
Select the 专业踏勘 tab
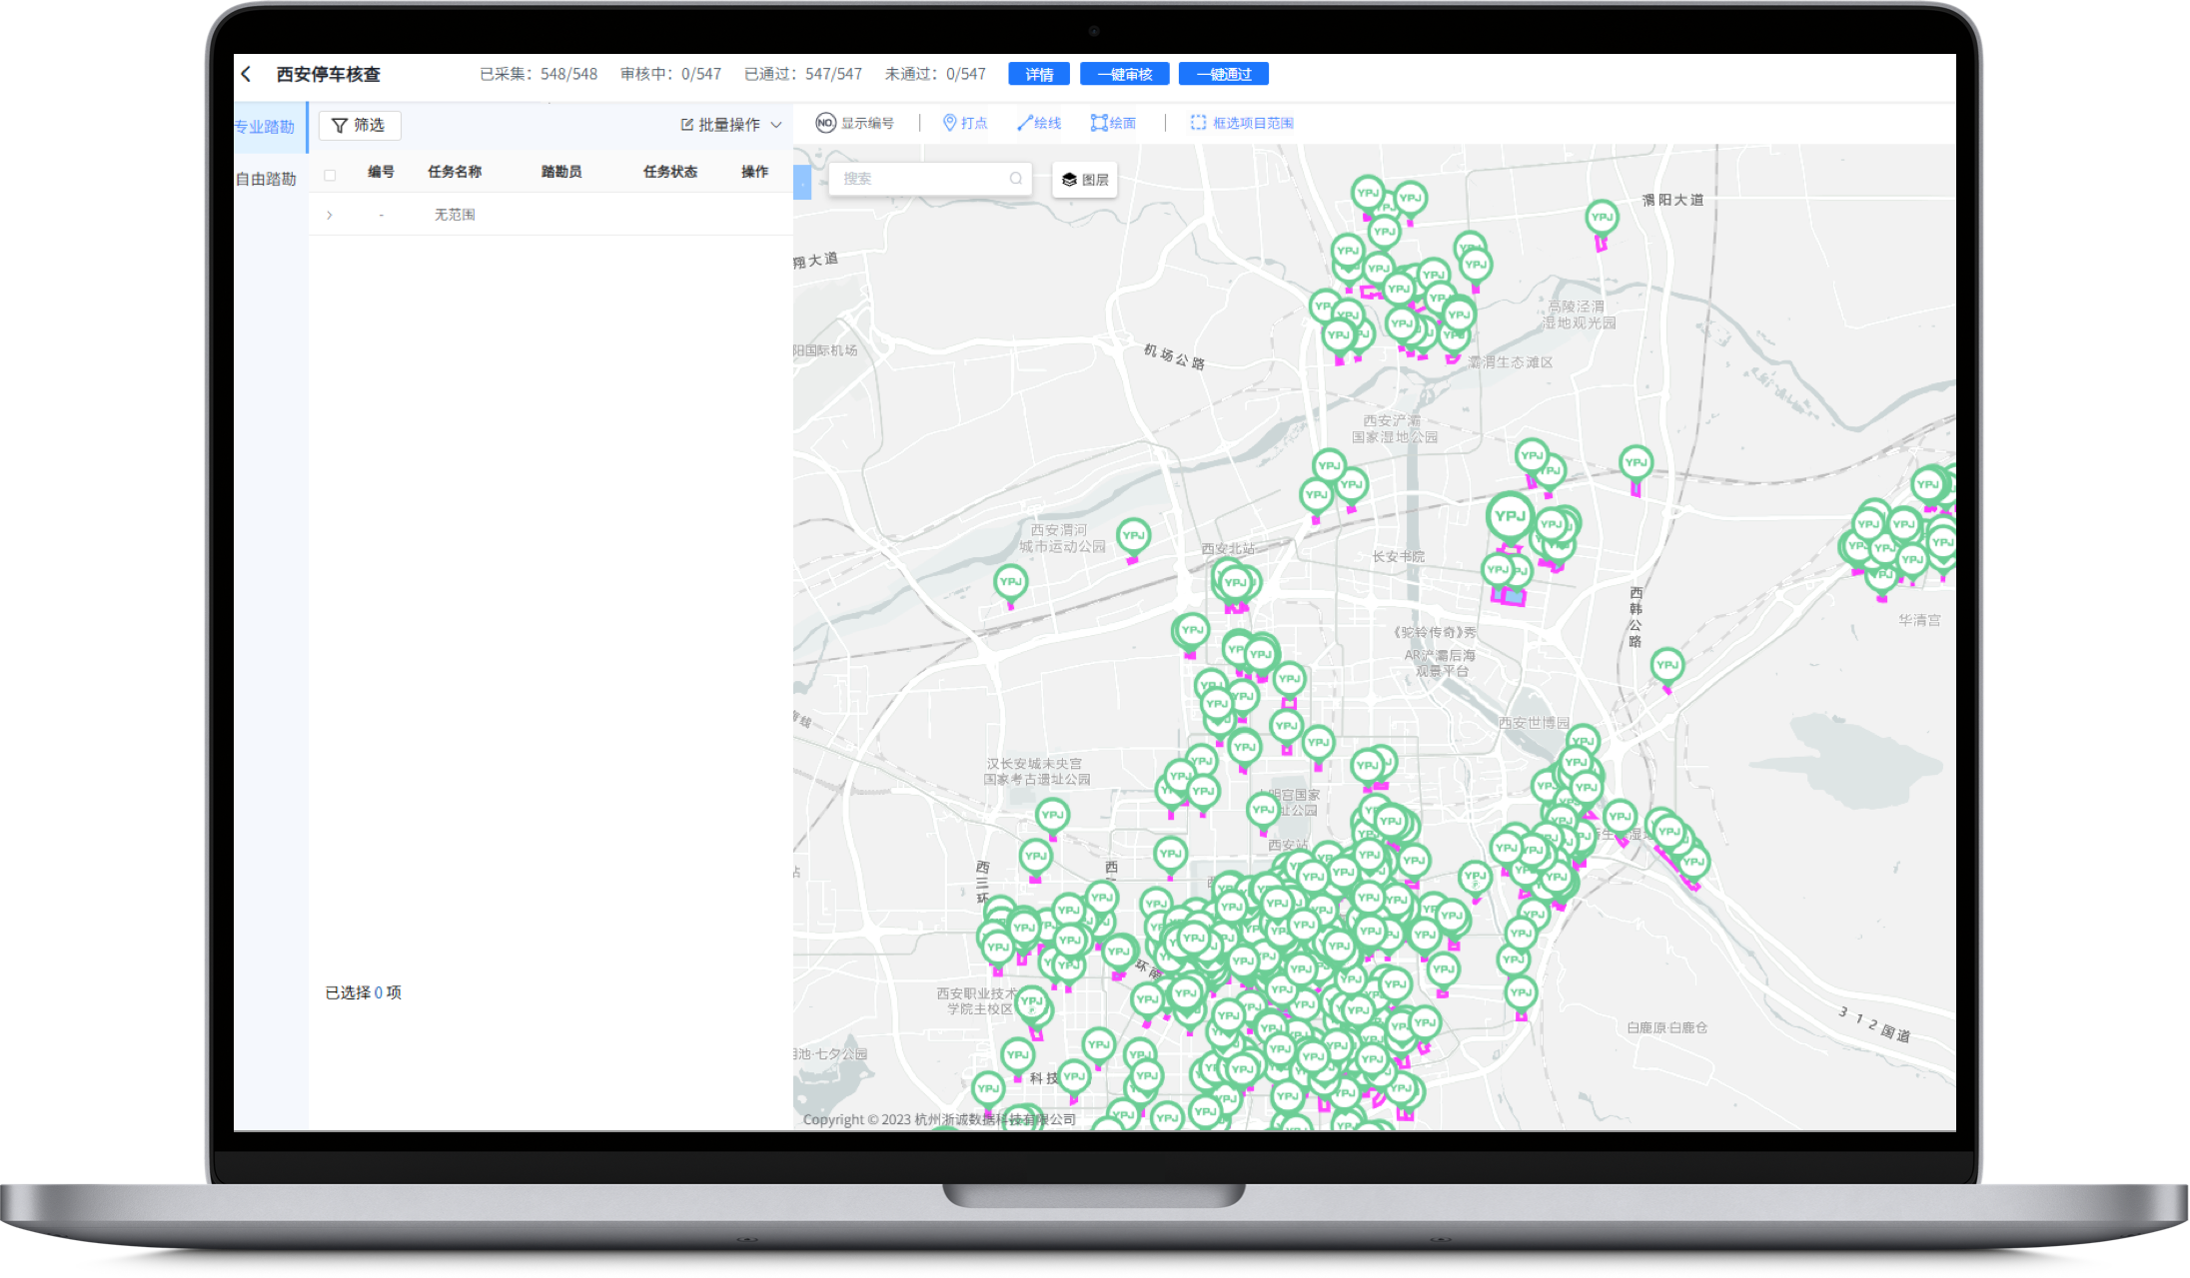point(265,127)
